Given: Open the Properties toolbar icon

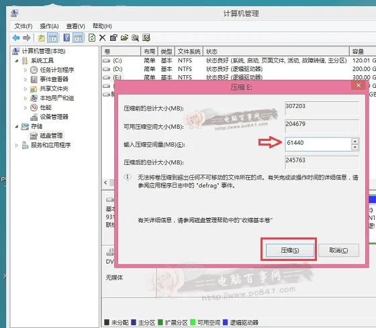Looking at the screenshot, I should click(x=113, y=38).
